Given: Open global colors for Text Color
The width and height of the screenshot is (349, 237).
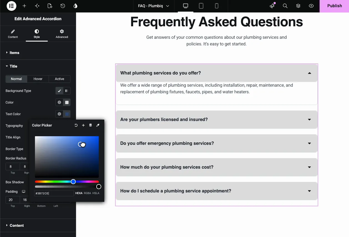Looking at the screenshot, I should pyautogui.click(x=59, y=114).
